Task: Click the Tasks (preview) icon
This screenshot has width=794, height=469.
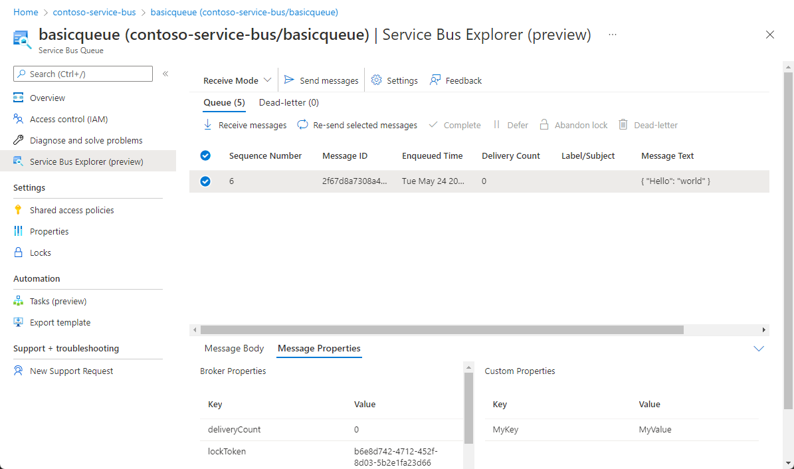Action: pyautogui.click(x=18, y=301)
